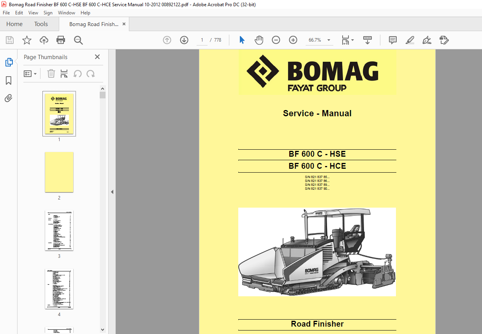Click the 'Service - Manual' heading text

[317, 114]
